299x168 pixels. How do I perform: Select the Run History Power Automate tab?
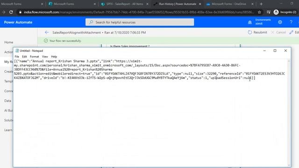178,4
